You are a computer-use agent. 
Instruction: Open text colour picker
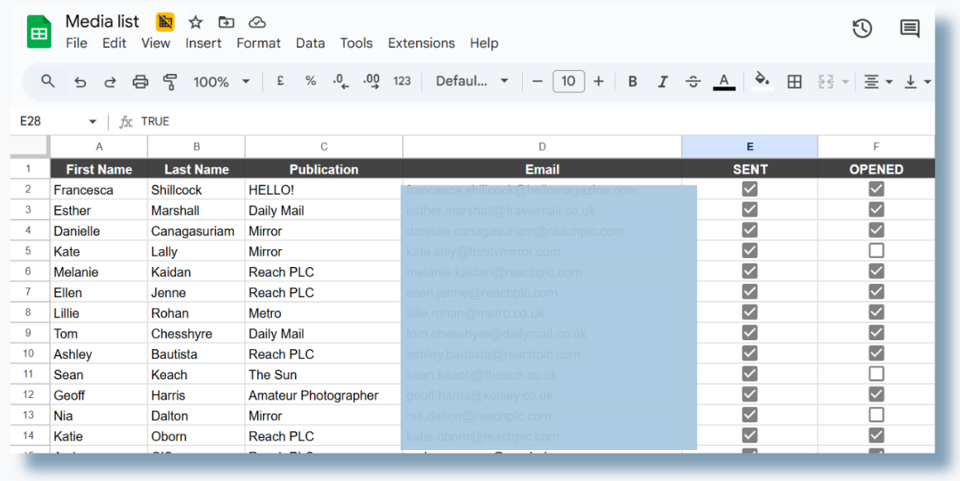click(x=725, y=81)
